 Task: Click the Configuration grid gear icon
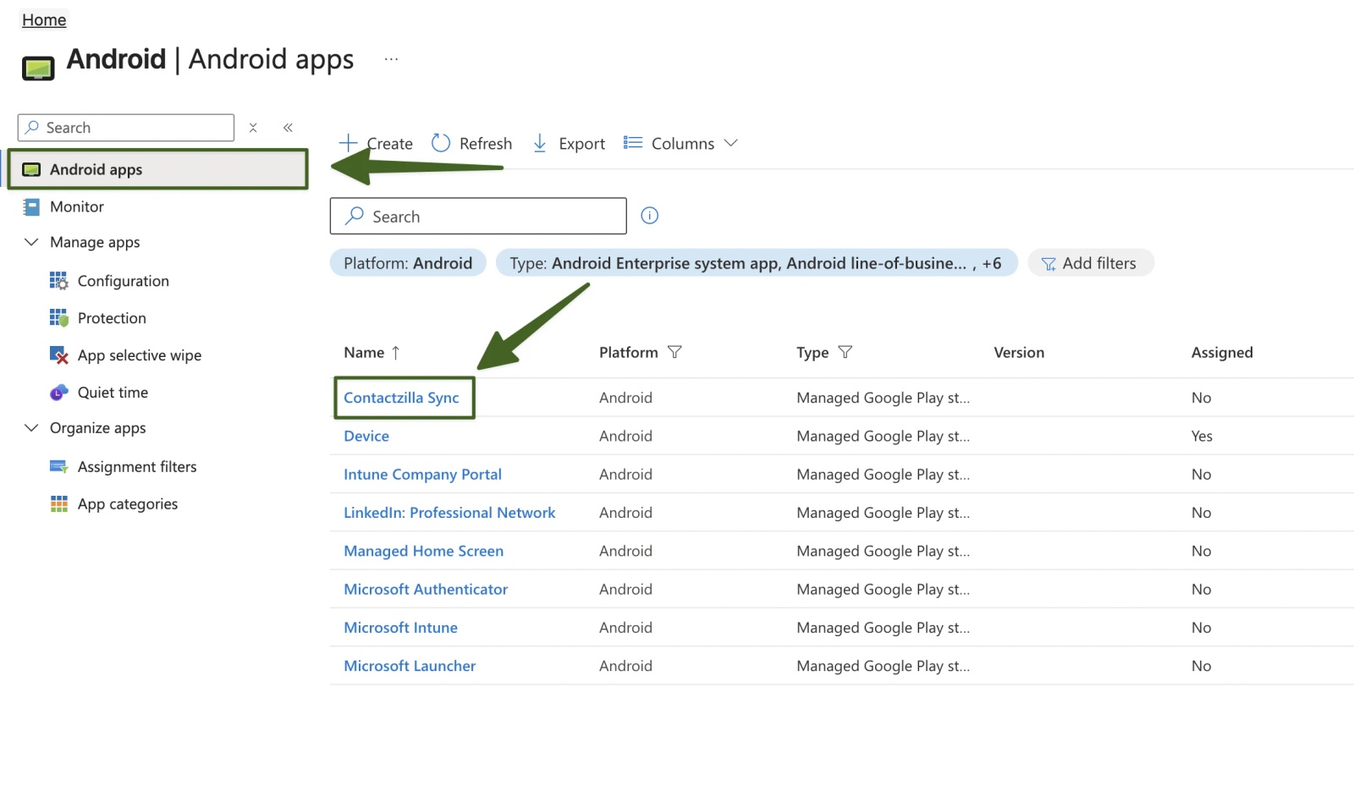[x=58, y=281]
